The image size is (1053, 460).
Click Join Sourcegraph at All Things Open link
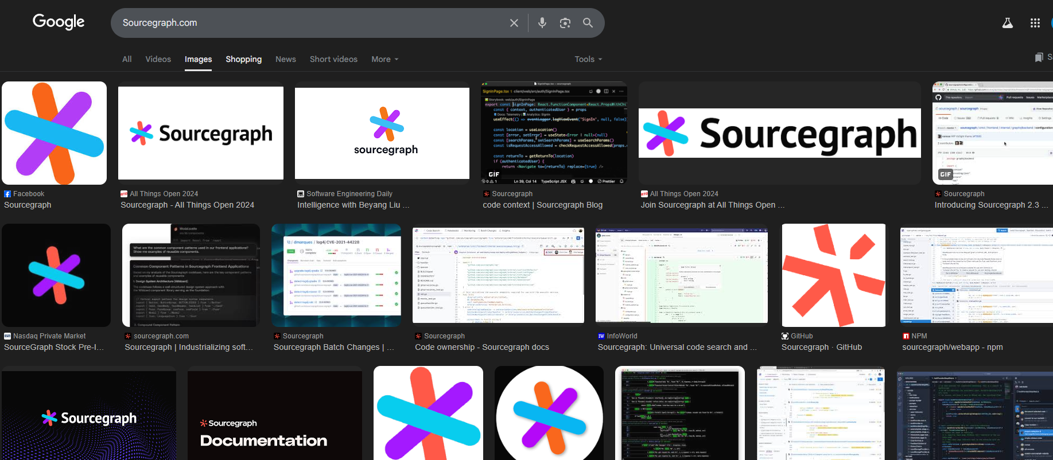tap(713, 205)
